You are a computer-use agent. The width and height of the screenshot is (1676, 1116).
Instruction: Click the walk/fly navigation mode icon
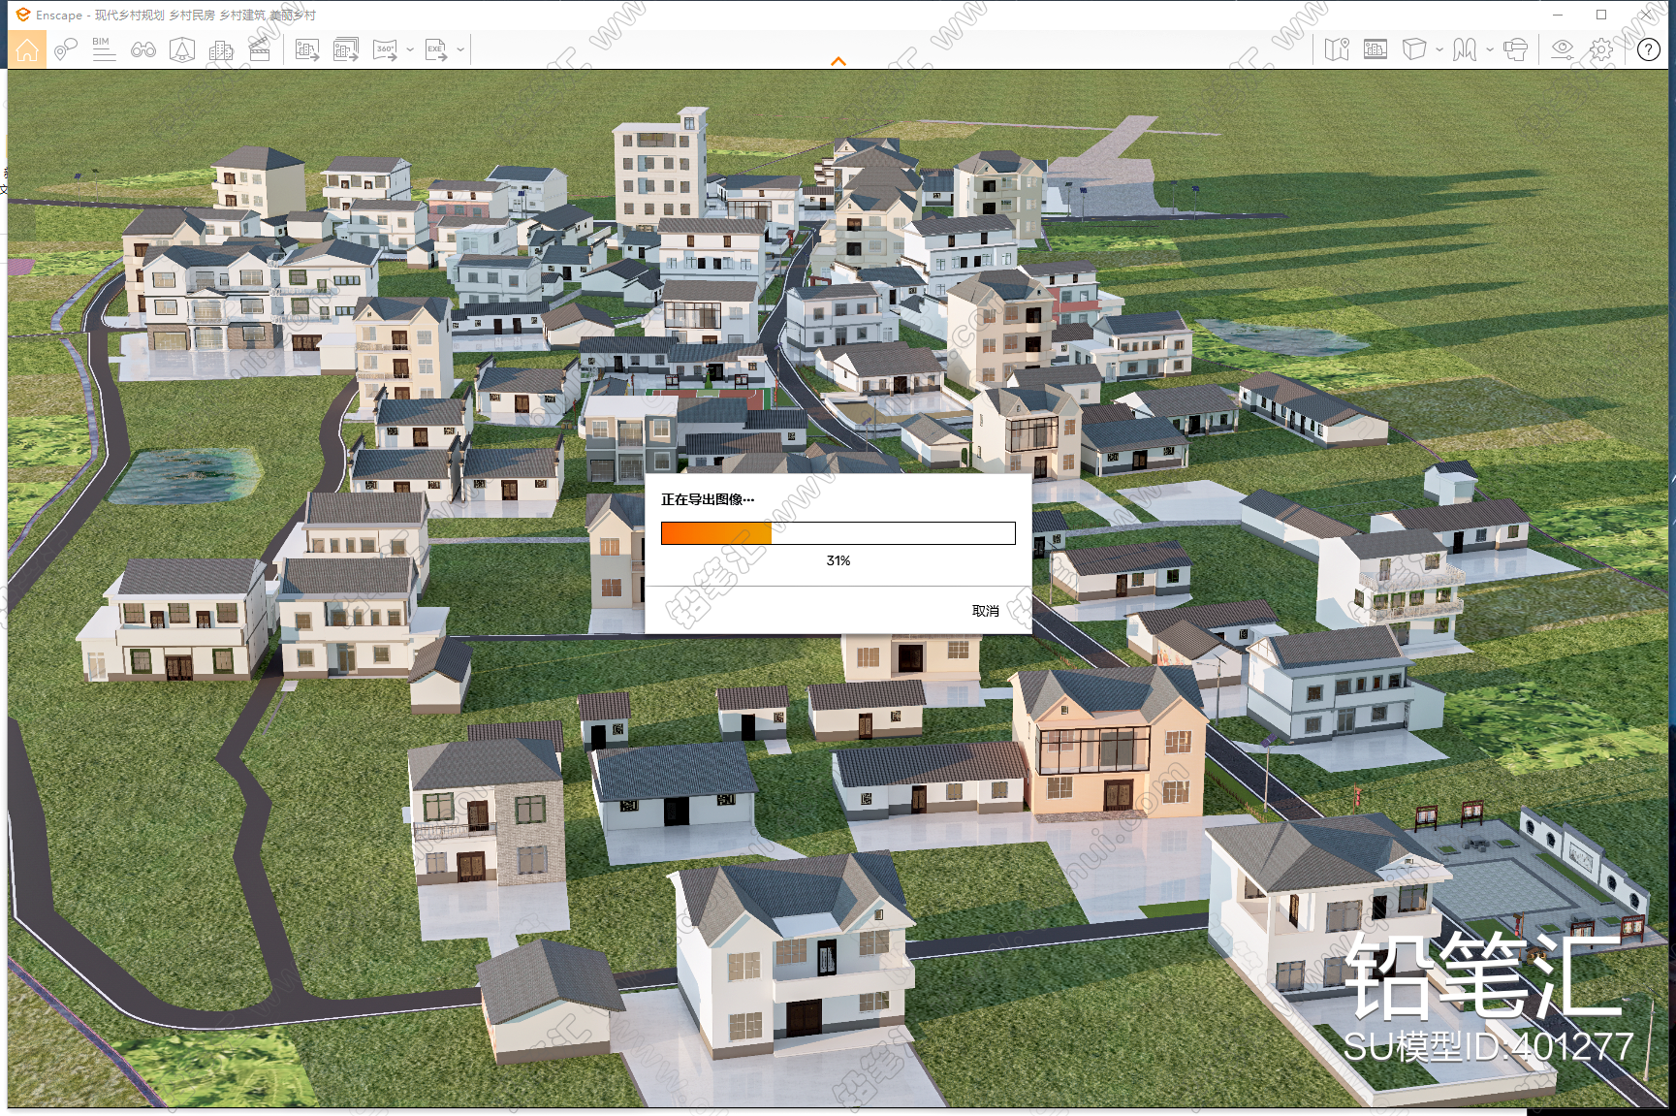pos(1465,49)
